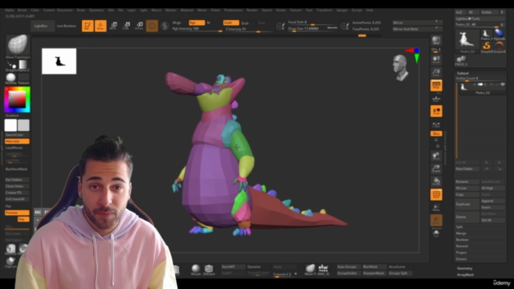This screenshot has height=289, width=514.
Task: Click the Duplicate subtool button
Action: (467, 204)
